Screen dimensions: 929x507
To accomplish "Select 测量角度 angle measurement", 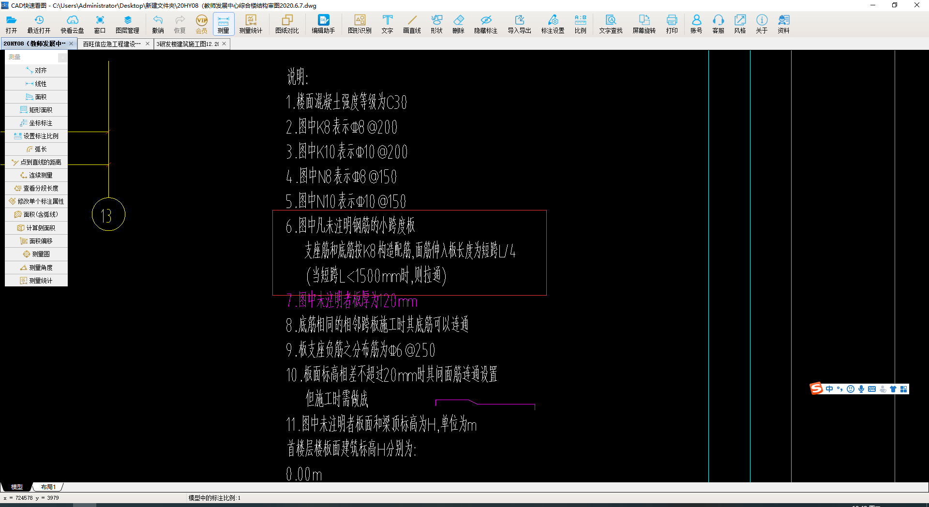I will 36,268.
